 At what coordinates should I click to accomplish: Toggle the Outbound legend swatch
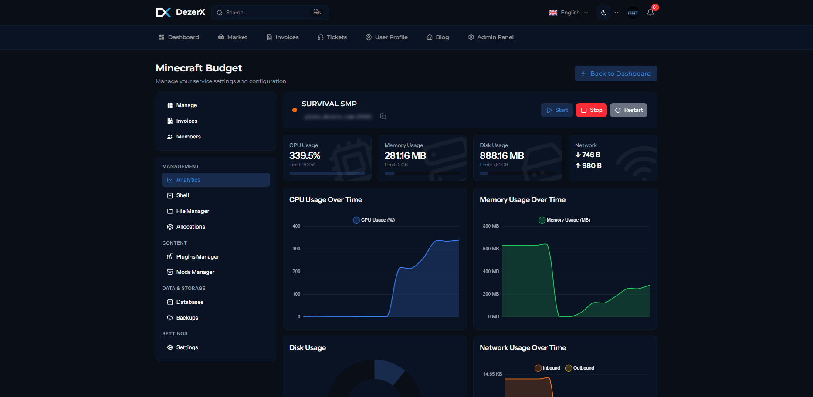pyautogui.click(x=569, y=368)
